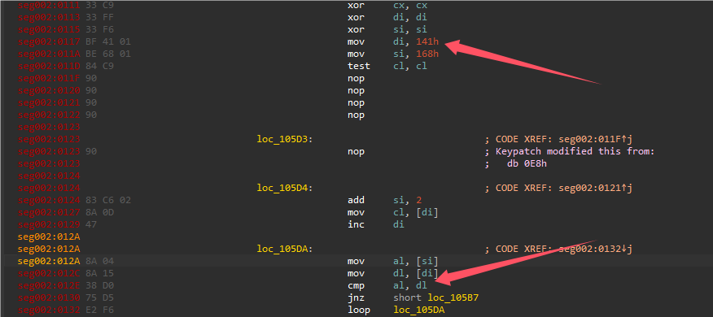The height and width of the screenshot is (317, 713).
Task: Select the 141h operand value
Action: pos(427,41)
